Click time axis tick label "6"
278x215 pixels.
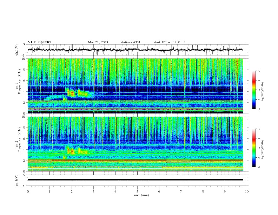159,191
